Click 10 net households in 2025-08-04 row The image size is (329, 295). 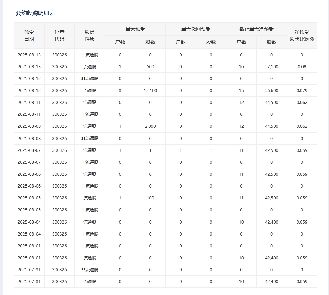241,222
